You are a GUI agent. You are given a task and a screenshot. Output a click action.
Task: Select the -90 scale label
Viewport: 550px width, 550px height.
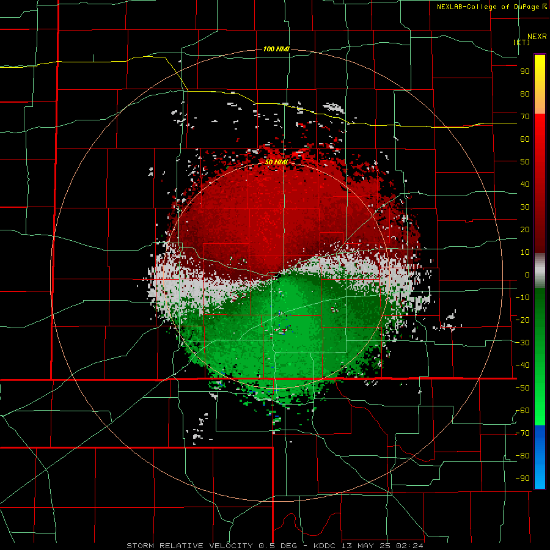pyautogui.click(x=522, y=479)
